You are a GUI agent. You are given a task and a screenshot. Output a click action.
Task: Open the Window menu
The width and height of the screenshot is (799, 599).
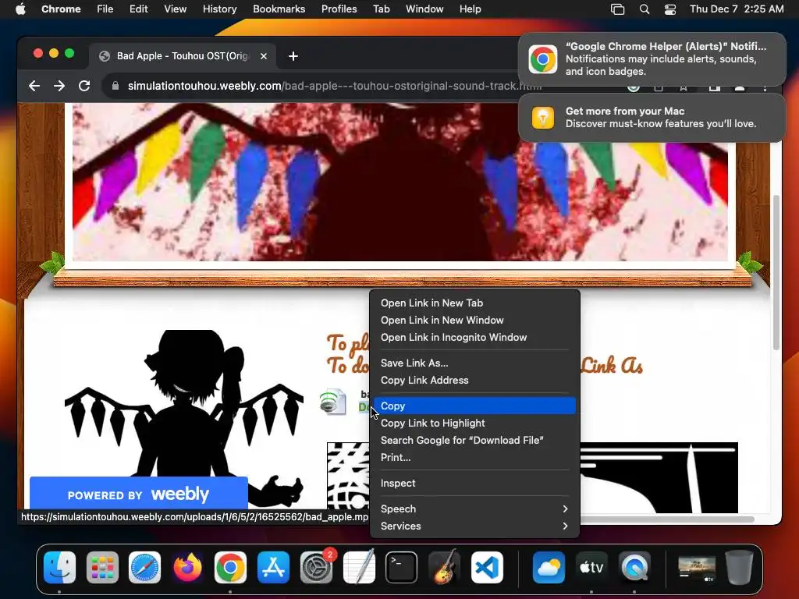tap(424, 9)
